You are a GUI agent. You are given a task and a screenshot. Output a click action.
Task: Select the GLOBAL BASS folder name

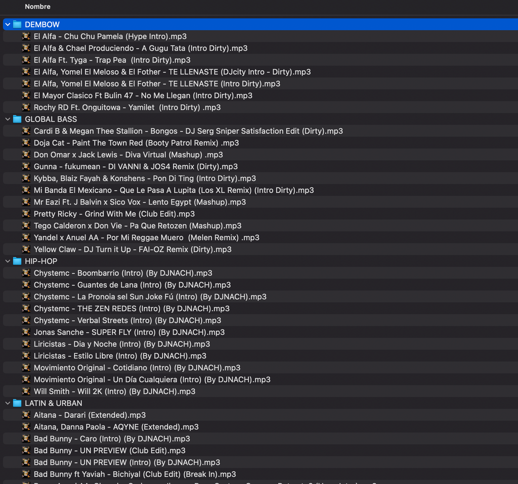[51, 119]
